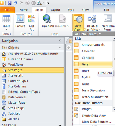This screenshot has width=115, height=126.
Task: Click the Stop (X) circle icon
Action: point(33,3)
